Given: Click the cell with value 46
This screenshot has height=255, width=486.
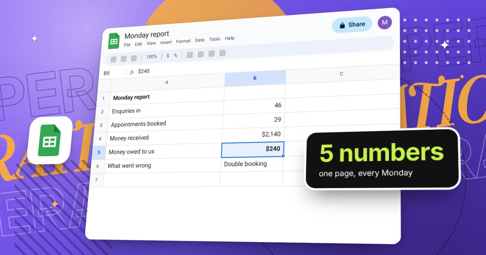Looking at the screenshot, I should (254, 106).
